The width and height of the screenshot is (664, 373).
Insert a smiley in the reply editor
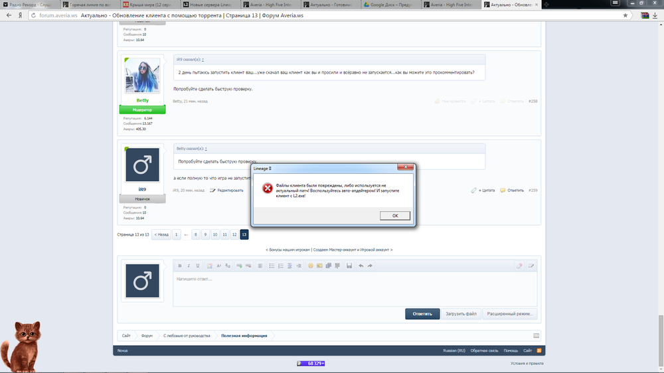point(310,265)
